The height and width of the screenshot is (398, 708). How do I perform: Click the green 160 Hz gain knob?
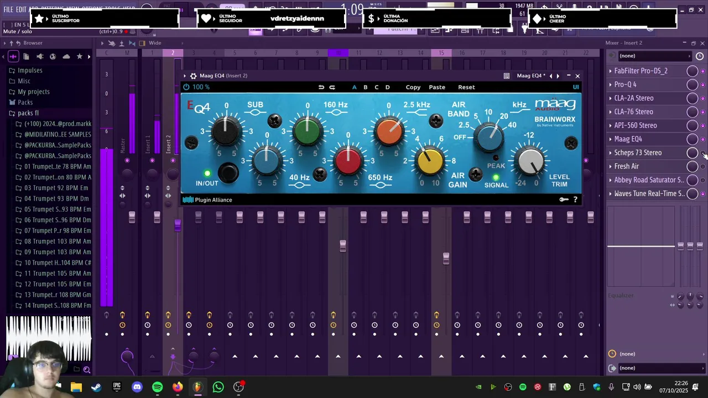click(x=308, y=130)
